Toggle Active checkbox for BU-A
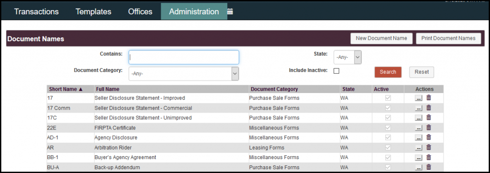This screenshot has height=173, width=490. coord(388,167)
